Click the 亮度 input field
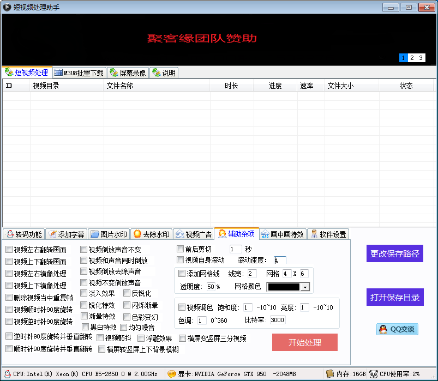 click(304, 307)
